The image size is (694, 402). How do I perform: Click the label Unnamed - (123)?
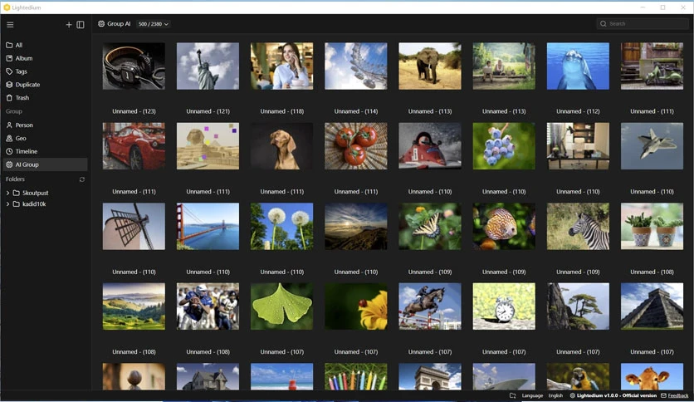(x=134, y=111)
